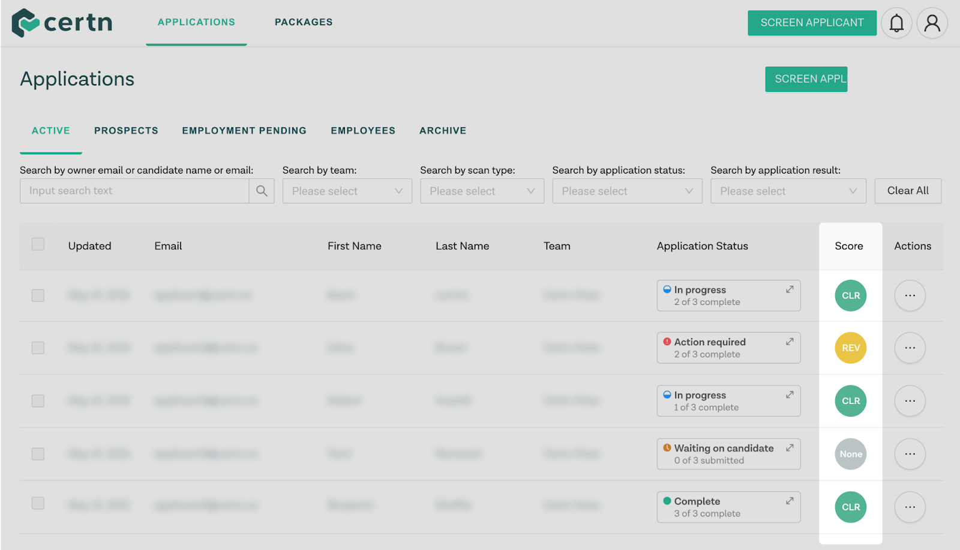Image resolution: width=960 pixels, height=550 pixels.
Task: Click the Clear All button
Action: 908,191
